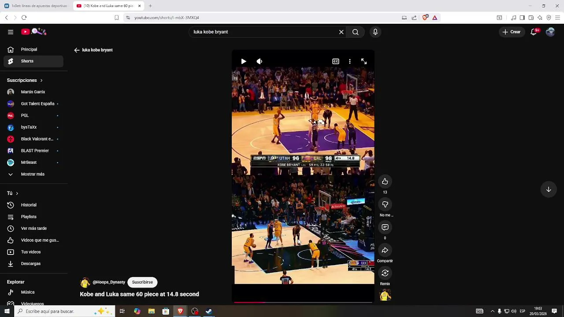Open the MrBeast subscription

coord(33,162)
